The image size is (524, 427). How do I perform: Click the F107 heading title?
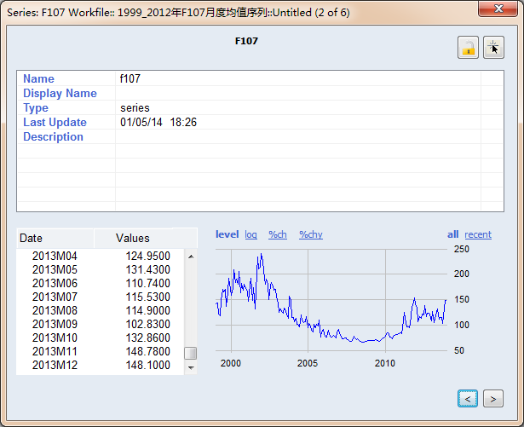[x=246, y=41]
